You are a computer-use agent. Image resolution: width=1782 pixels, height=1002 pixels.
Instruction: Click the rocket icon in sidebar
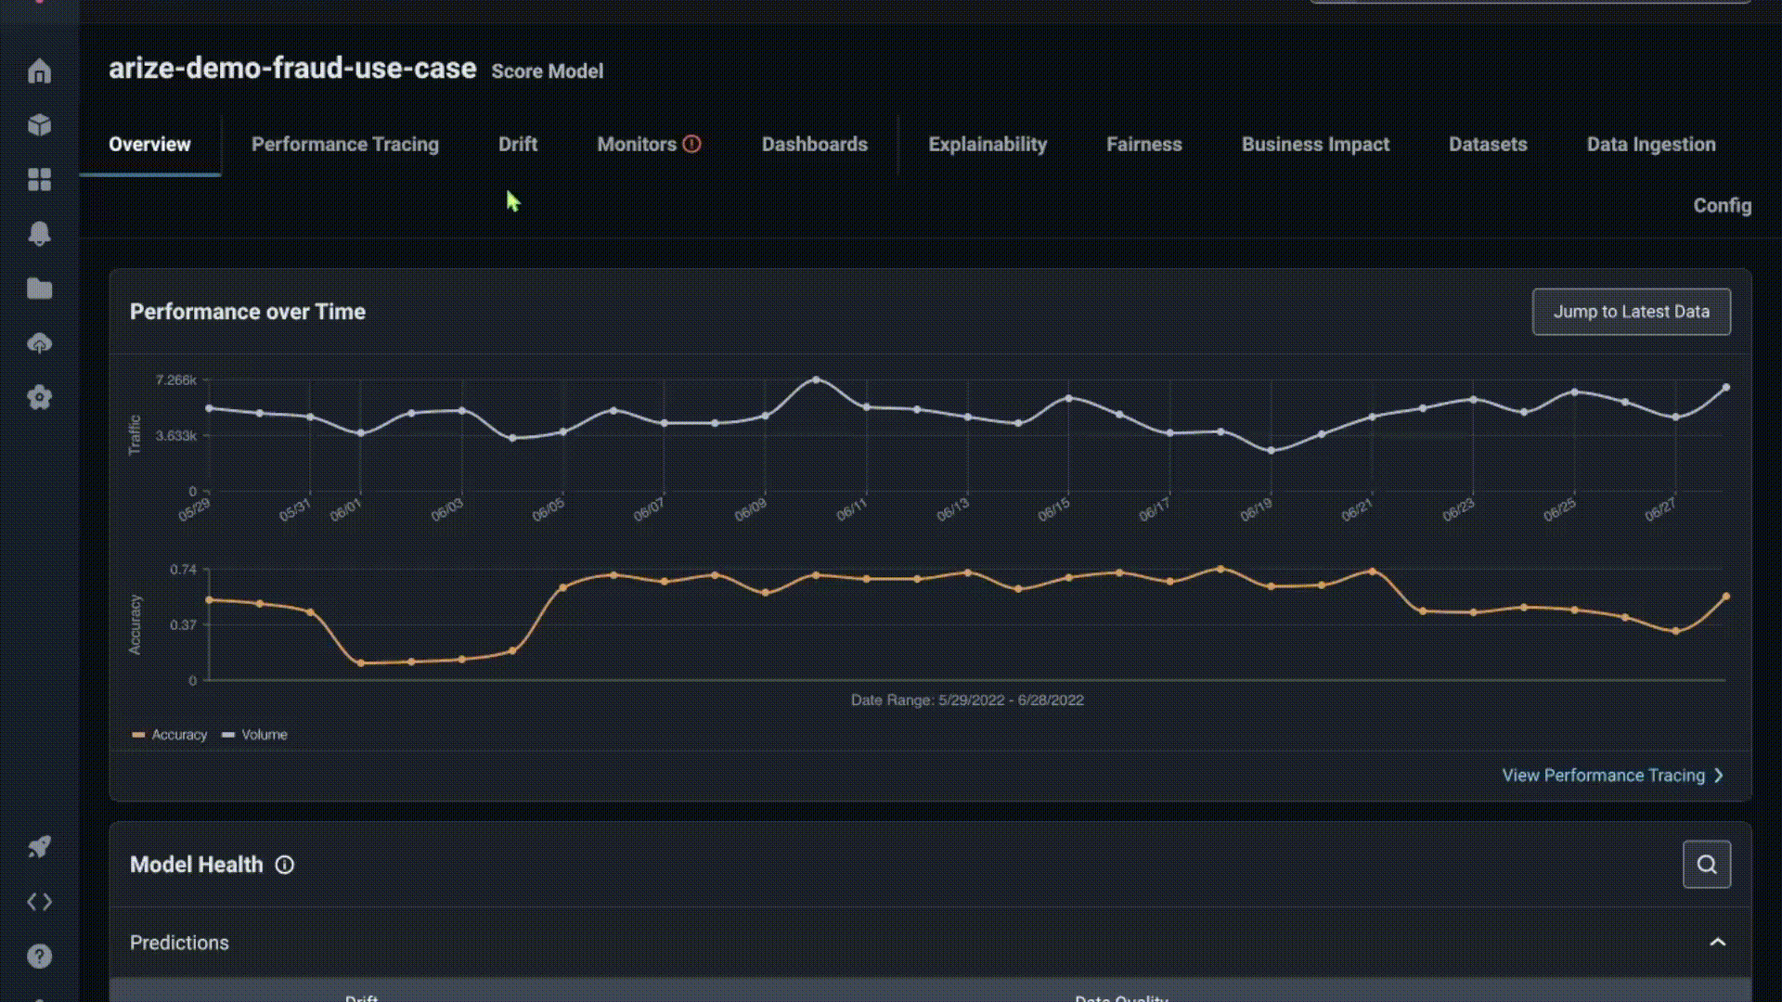[x=39, y=846]
